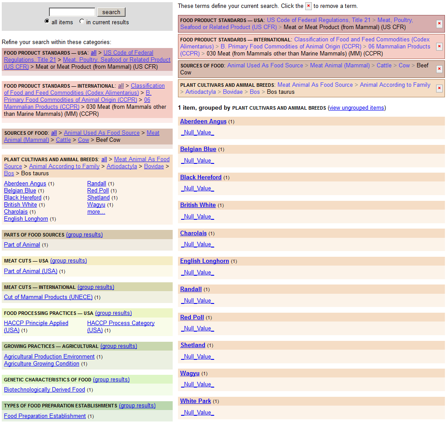Screen dimensions: 448x425
Task: Remove the Sources of Food search term
Action: 439,69
